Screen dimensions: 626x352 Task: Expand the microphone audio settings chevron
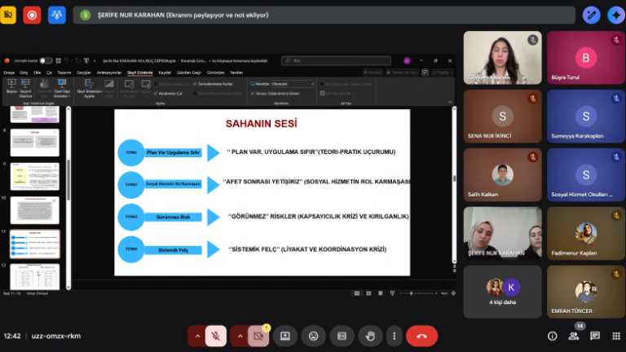(196, 336)
